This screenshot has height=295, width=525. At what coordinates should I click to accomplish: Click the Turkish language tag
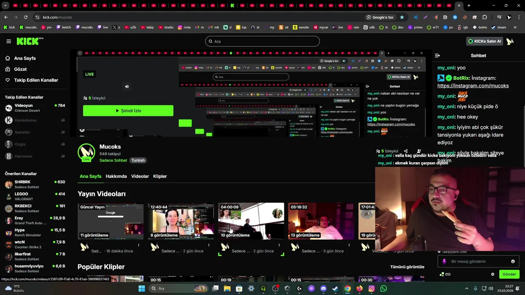click(138, 160)
